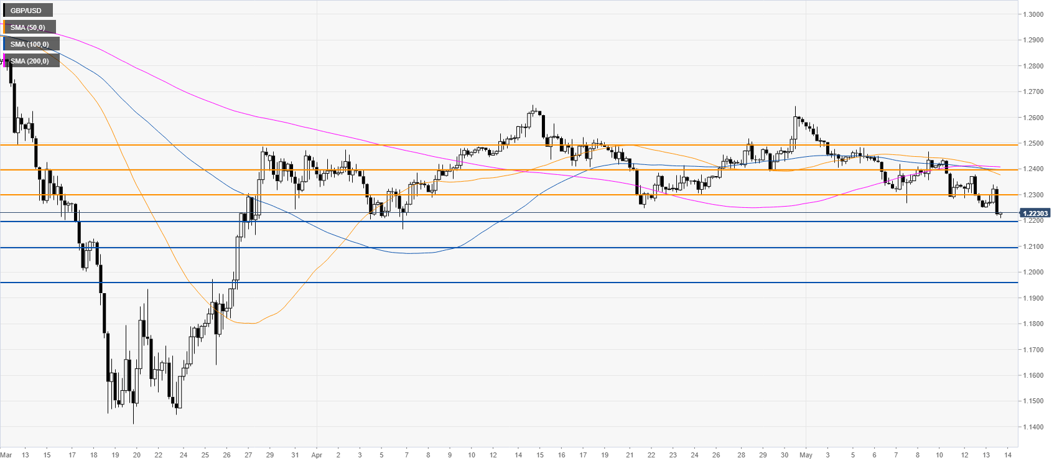1062x463 pixels.
Task: Click the 25 date label on time axis
Action: pyautogui.click(x=205, y=455)
